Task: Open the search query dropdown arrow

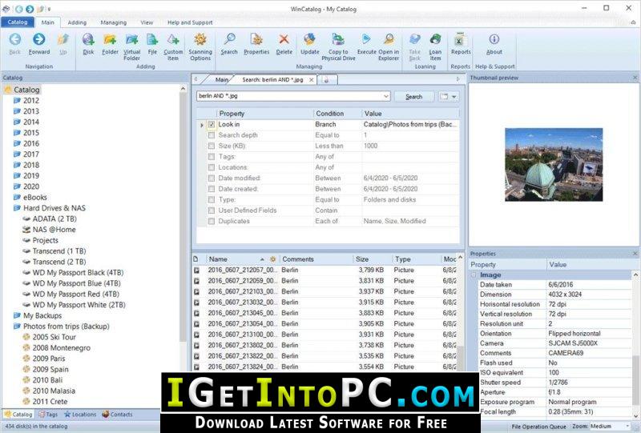Action: (386, 96)
